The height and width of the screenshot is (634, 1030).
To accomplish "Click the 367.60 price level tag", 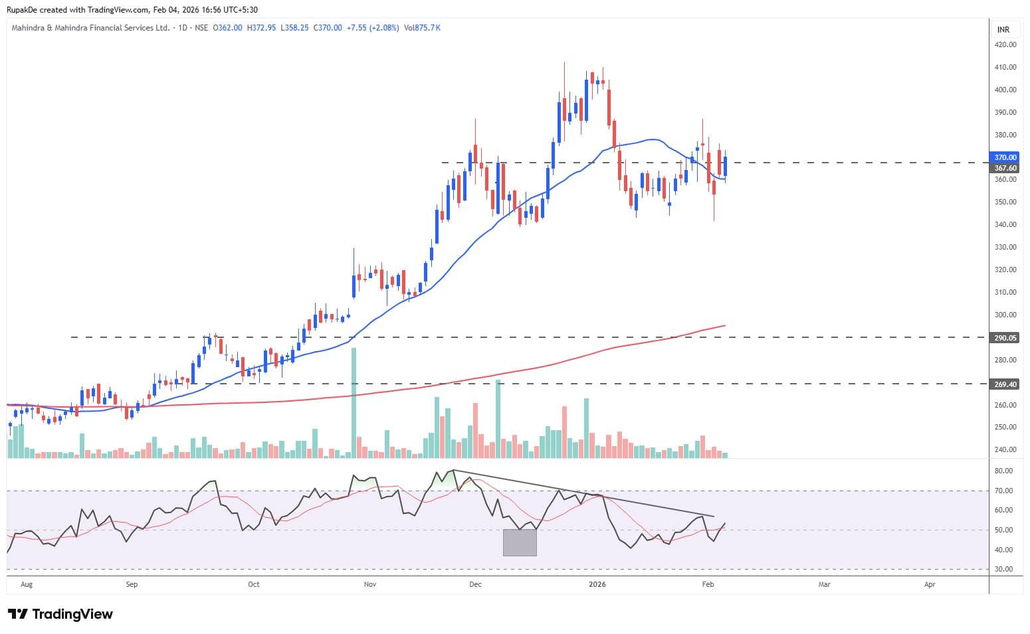I will [x=1004, y=168].
